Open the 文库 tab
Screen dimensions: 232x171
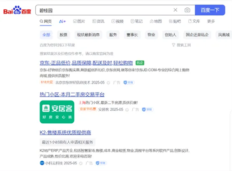pos(194,21)
